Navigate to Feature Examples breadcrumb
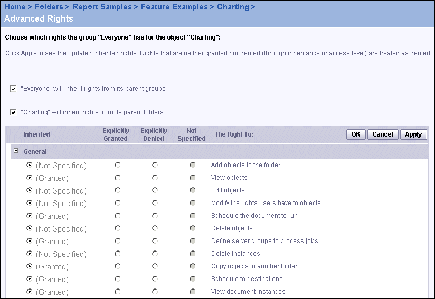Image resolution: width=435 pixels, height=299 pixels. point(174,7)
